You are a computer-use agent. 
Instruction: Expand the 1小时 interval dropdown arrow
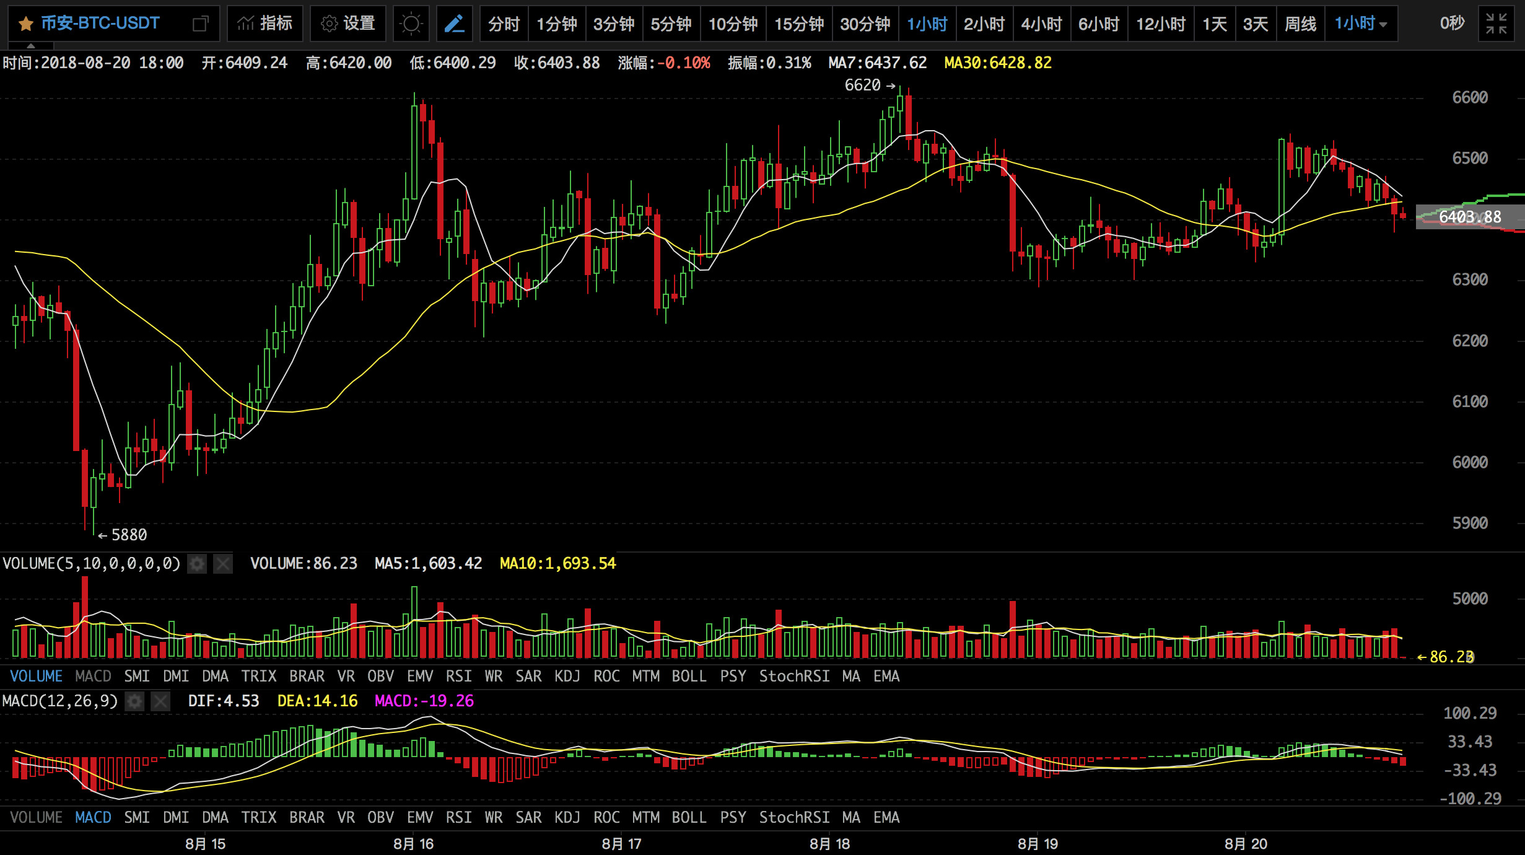point(1383,25)
